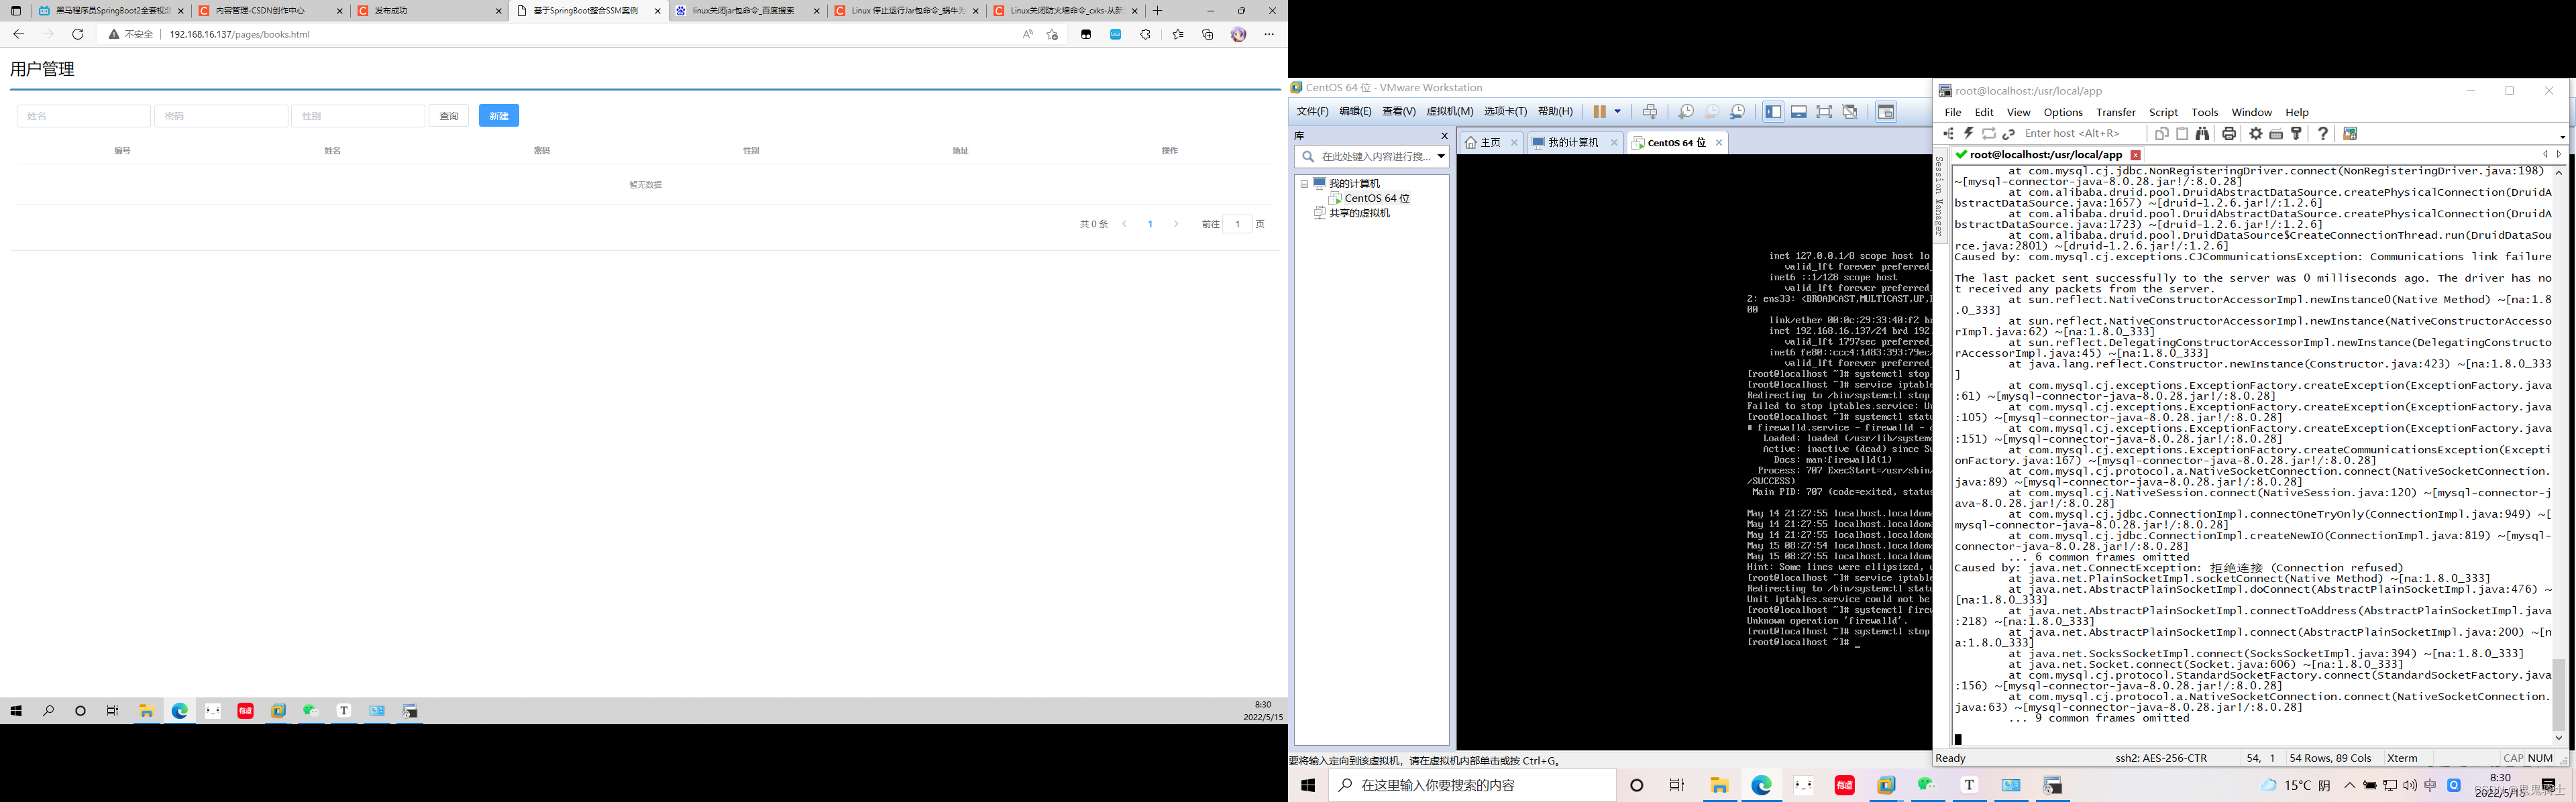Open the SecureCRT Options menu
Viewport: 2576px width, 802px height.
click(2062, 112)
